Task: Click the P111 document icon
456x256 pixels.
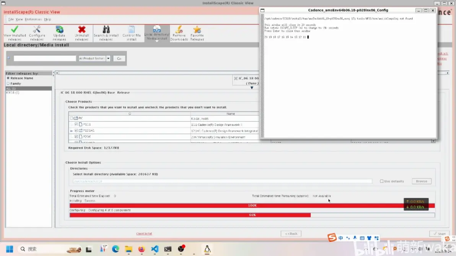Action: (81, 124)
